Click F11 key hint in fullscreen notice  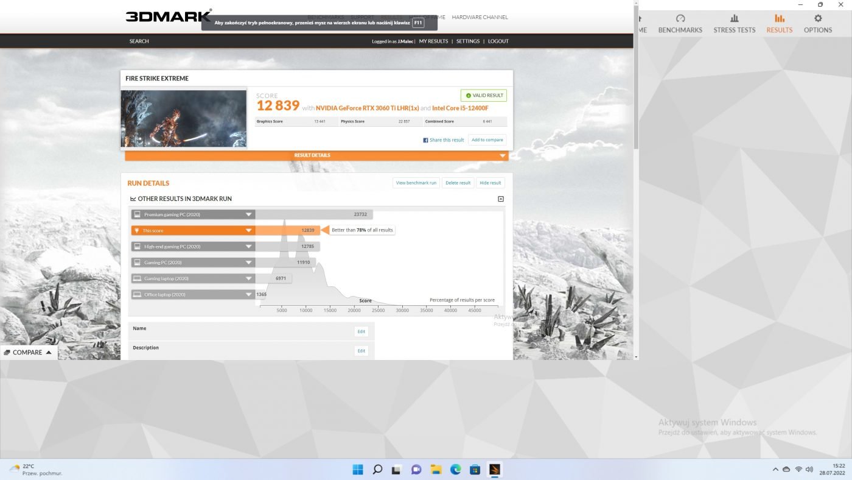418,23
